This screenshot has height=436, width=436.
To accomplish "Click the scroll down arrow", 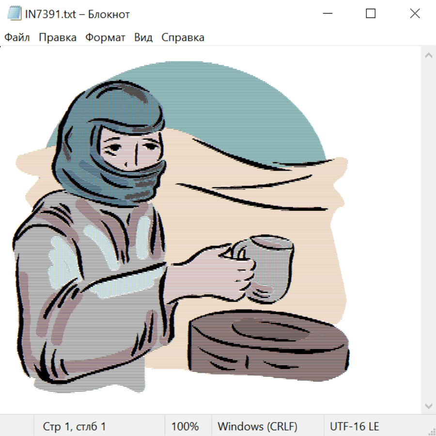I will pyautogui.click(x=428, y=405).
